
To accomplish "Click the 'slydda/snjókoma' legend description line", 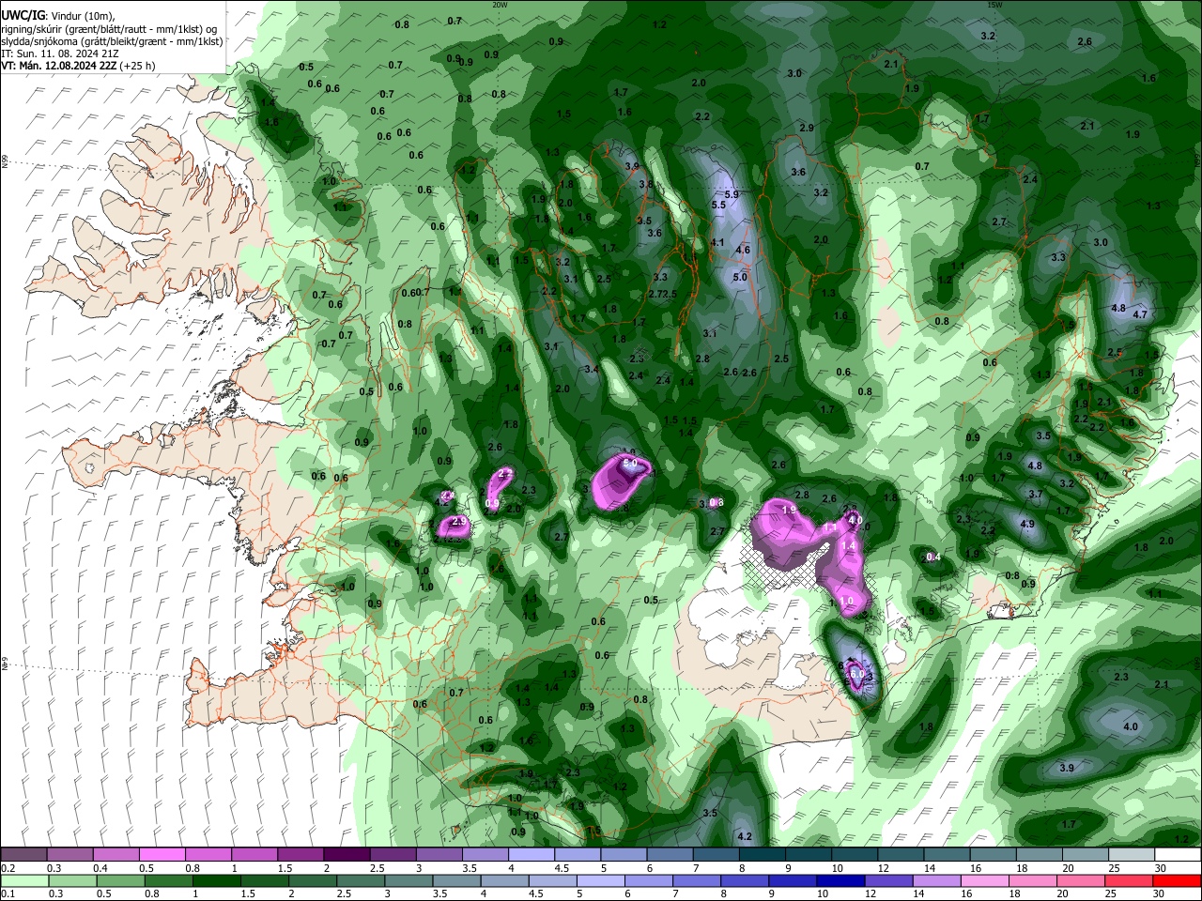I will pos(112,41).
